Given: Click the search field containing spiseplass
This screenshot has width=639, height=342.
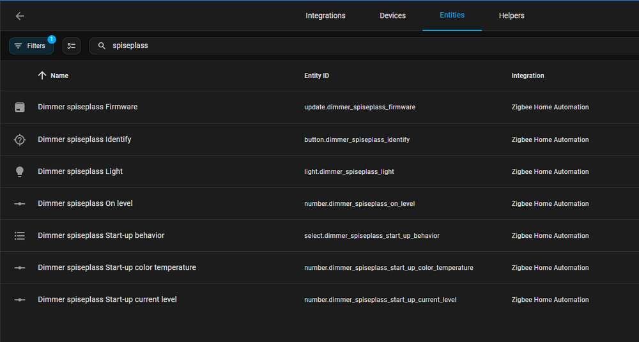Looking at the screenshot, I should [319, 46].
